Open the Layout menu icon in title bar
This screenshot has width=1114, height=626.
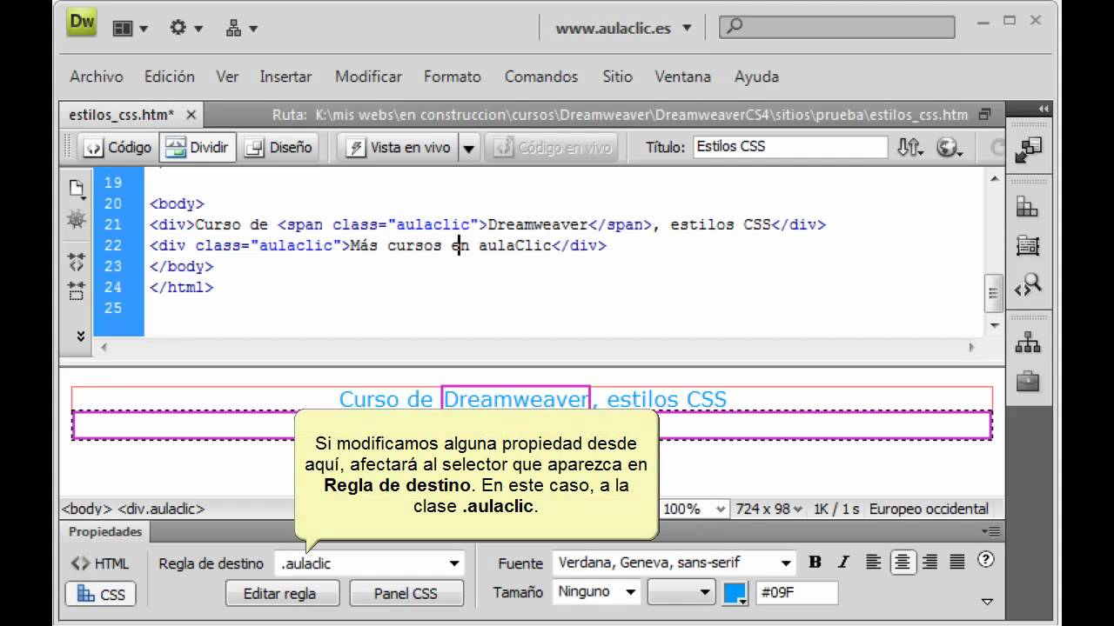130,28
